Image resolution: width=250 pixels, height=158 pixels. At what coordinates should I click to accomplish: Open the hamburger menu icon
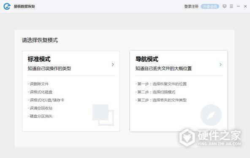click(231, 6)
